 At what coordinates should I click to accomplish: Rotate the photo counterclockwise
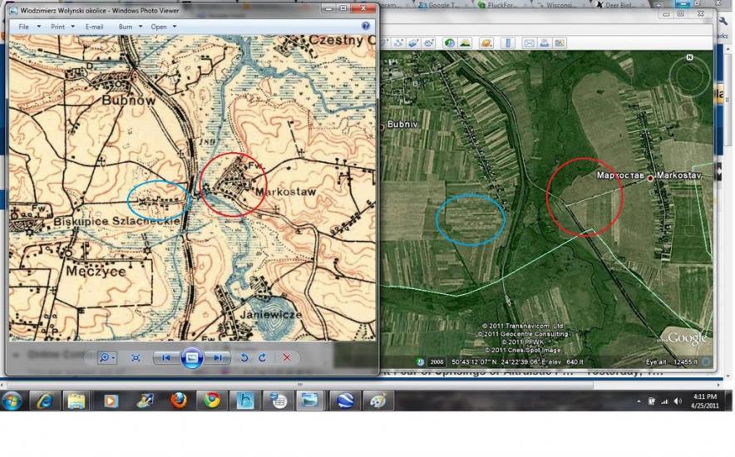tap(244, 357)
